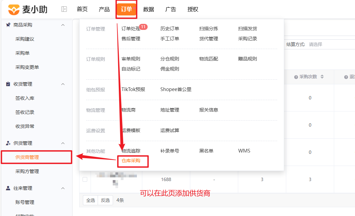Open 物流商 in the menu
Viewport: 355px width, 216px height.
(x=129, y=110)
